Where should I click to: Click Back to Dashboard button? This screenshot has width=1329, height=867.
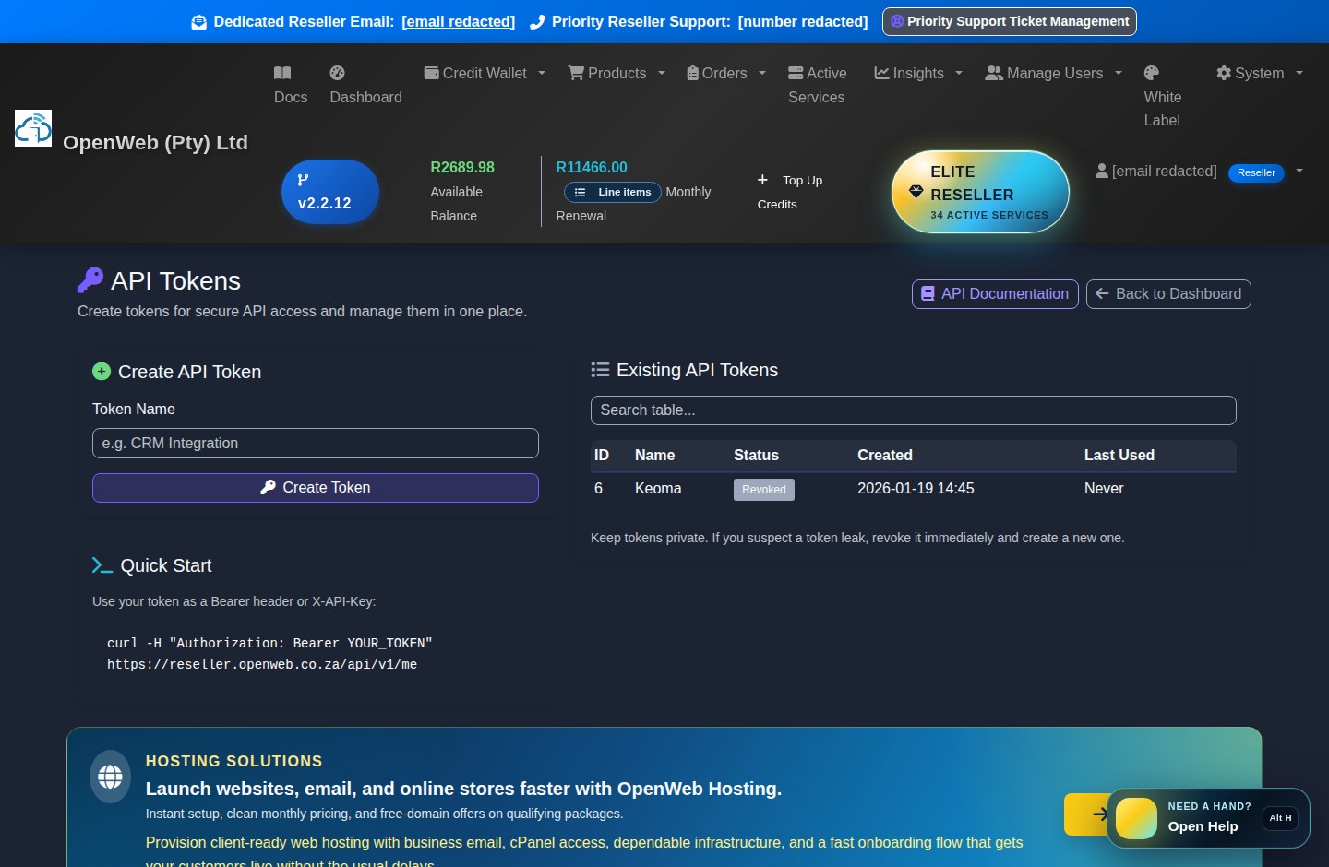click(x=1168, y=294)
